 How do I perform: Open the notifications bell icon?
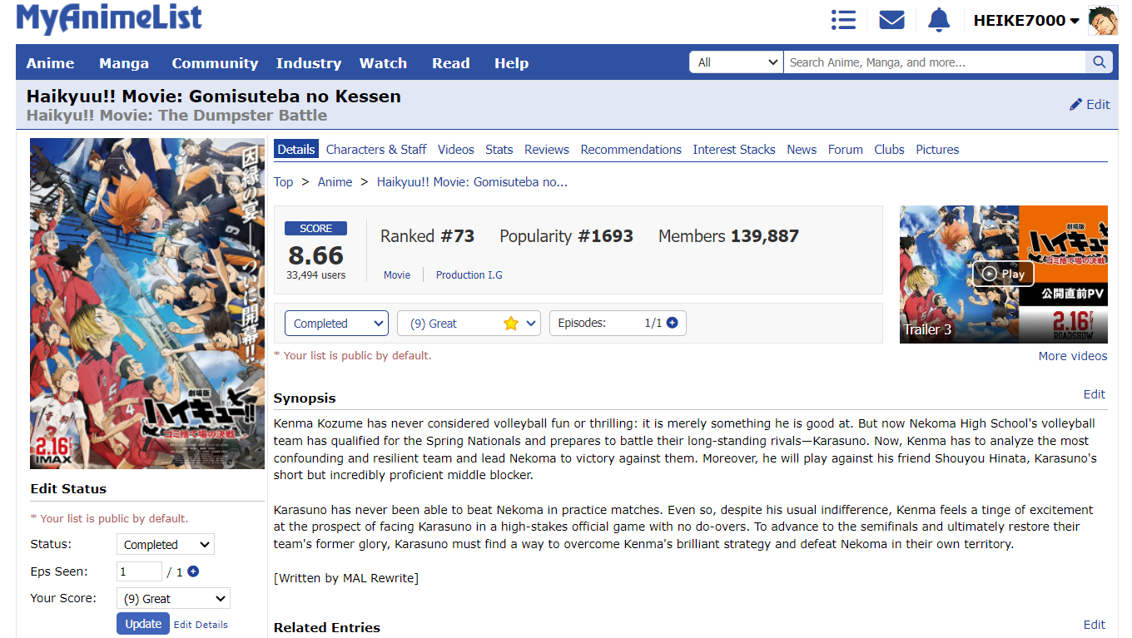coord(939,20)
